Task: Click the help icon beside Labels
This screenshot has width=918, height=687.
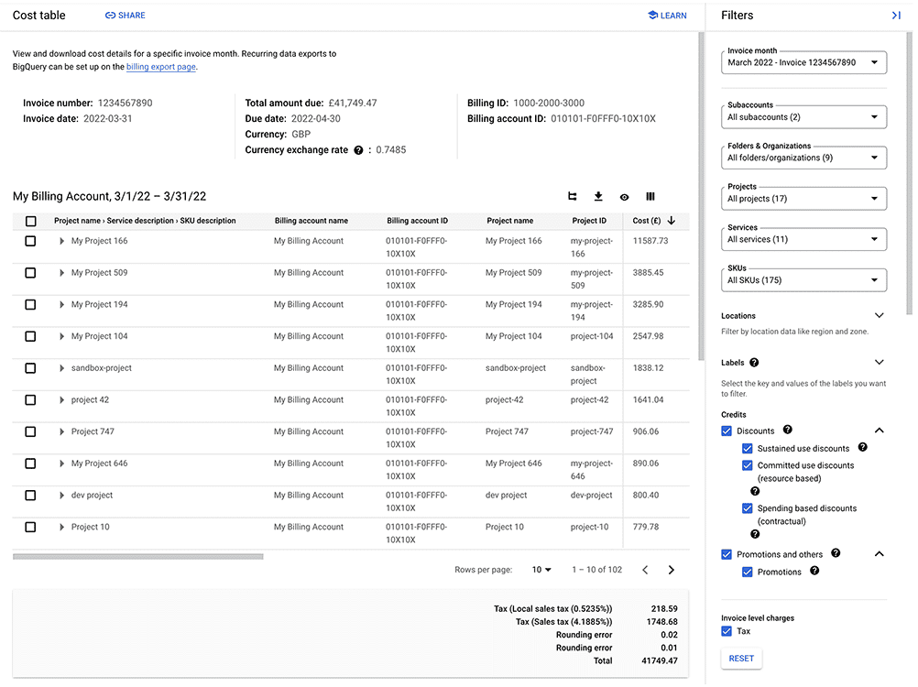Action: [754, 363]
